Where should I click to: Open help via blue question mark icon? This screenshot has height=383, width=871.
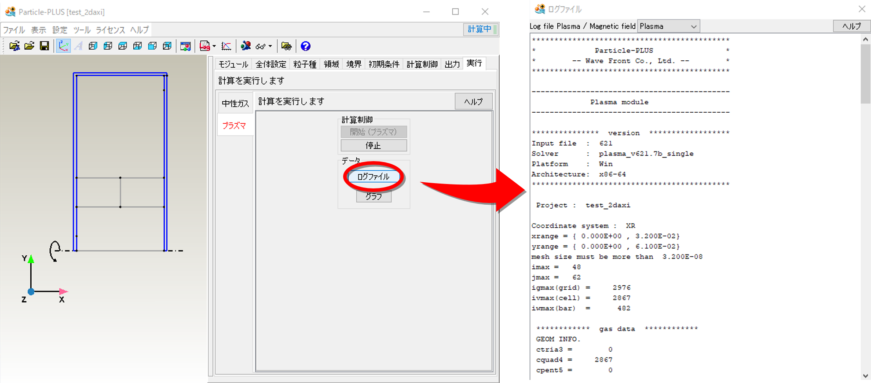pos(306,46)
